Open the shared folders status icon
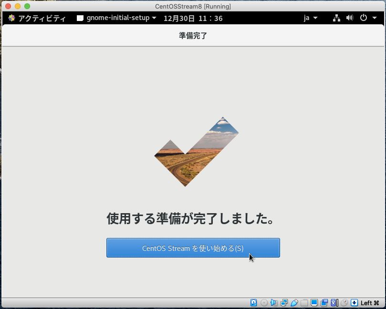The image size is (386, 309). (305, 303)
